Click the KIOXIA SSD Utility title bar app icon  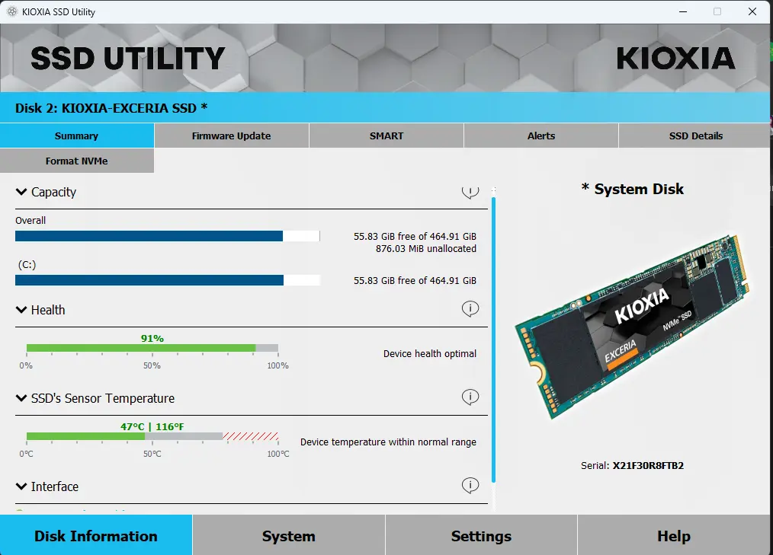click(12, 11)
